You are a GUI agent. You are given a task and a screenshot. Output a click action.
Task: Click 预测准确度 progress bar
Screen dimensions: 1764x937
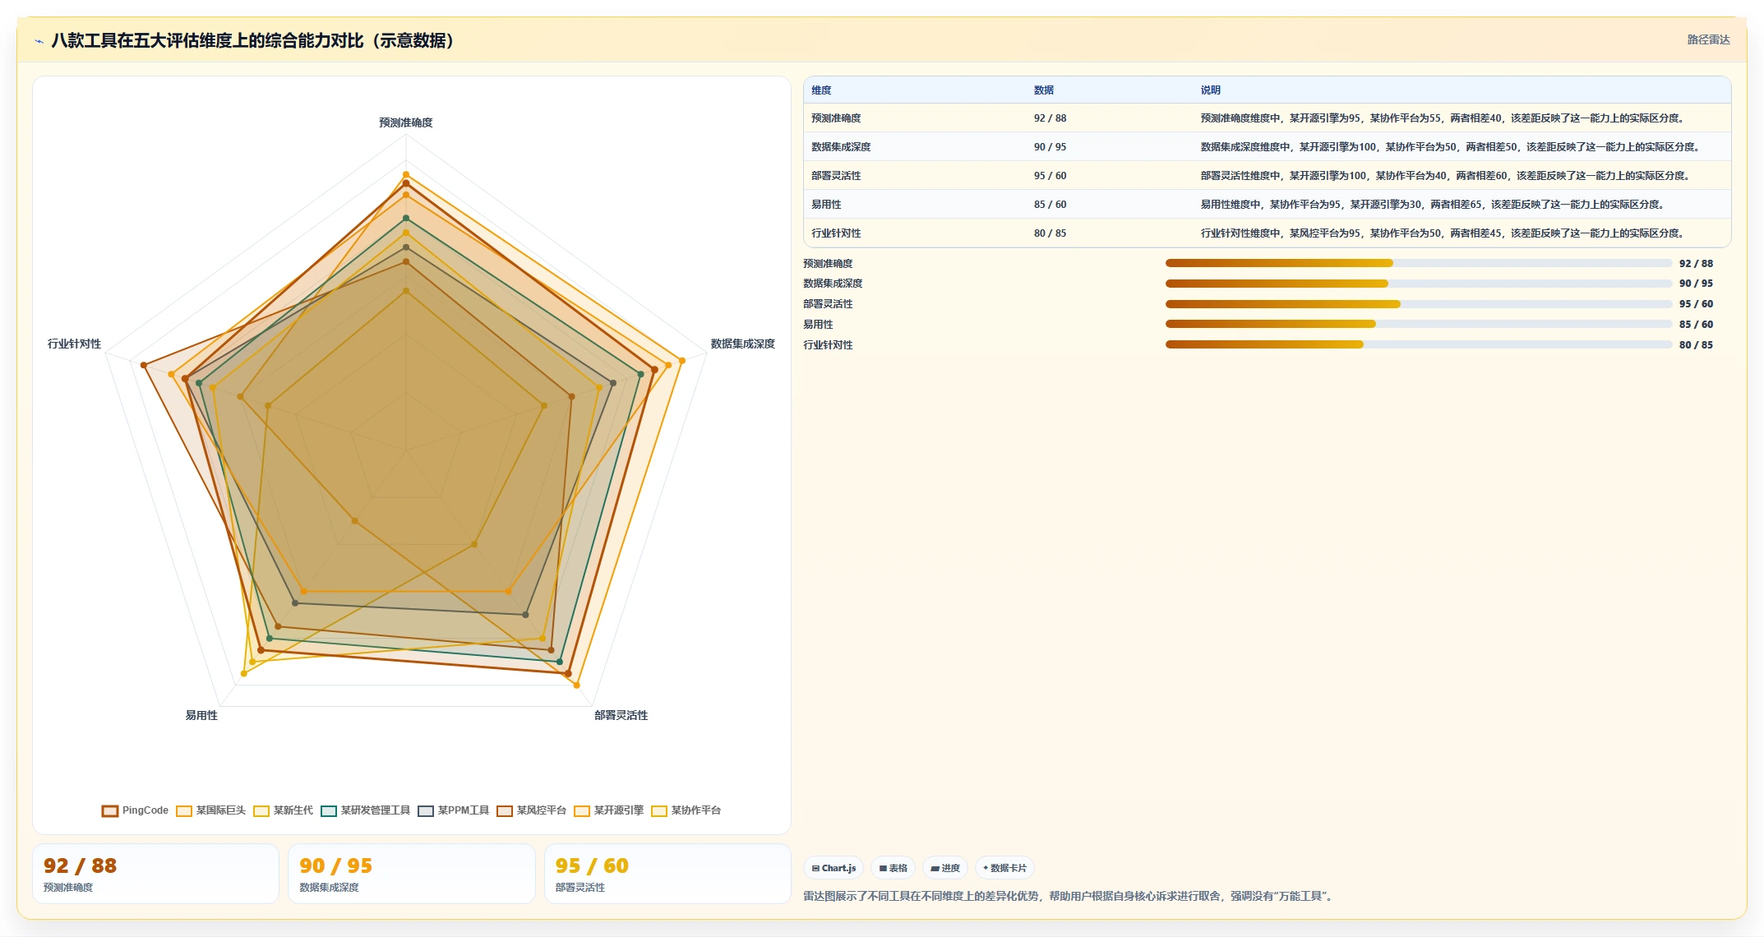(x=1419, y=263)
